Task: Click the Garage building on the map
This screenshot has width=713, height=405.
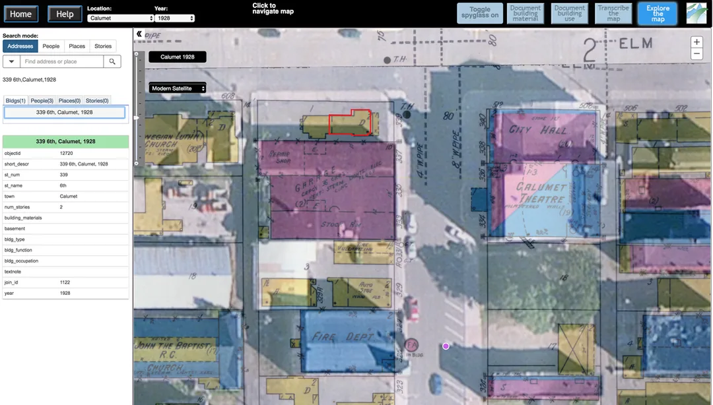Action: pos(327,191)
